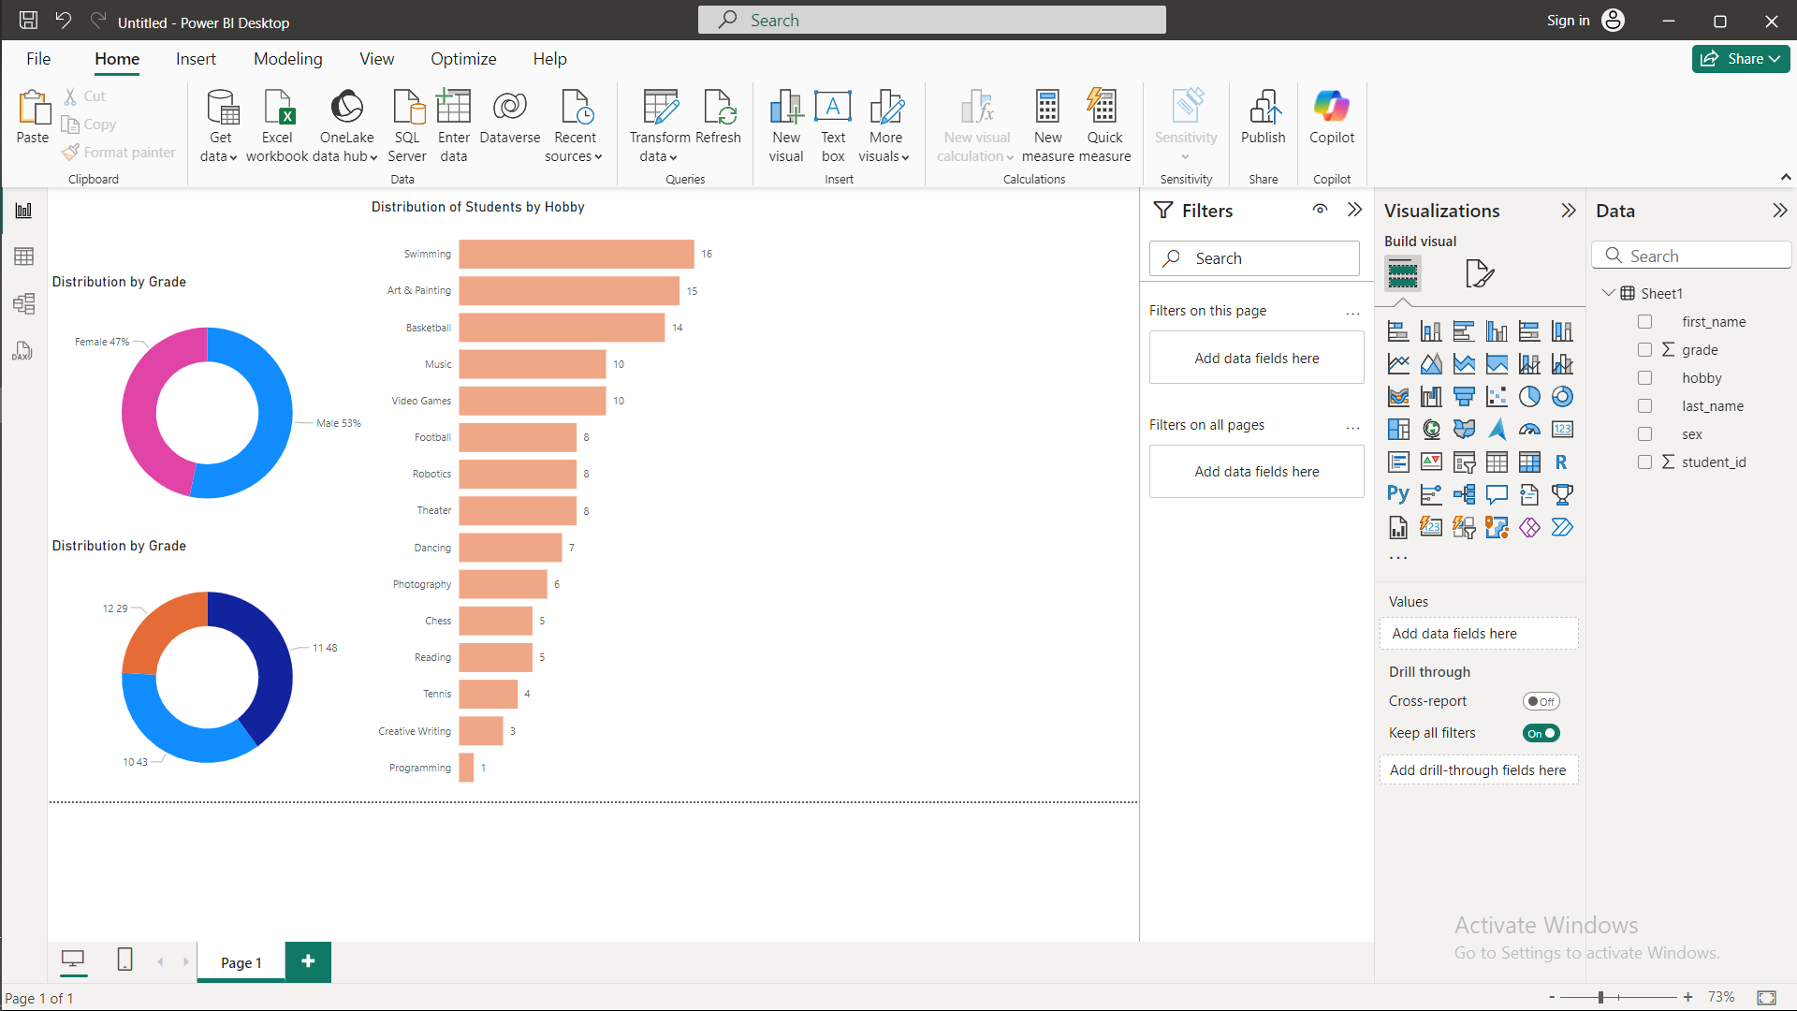Click the Share button
This screenshot has height=1011, width=1797.
(1740, 59)
